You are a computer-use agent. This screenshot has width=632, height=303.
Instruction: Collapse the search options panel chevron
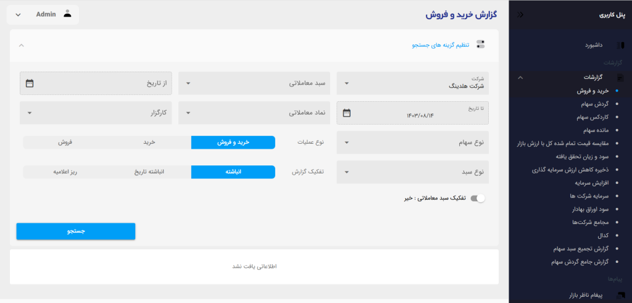point(21,45)
